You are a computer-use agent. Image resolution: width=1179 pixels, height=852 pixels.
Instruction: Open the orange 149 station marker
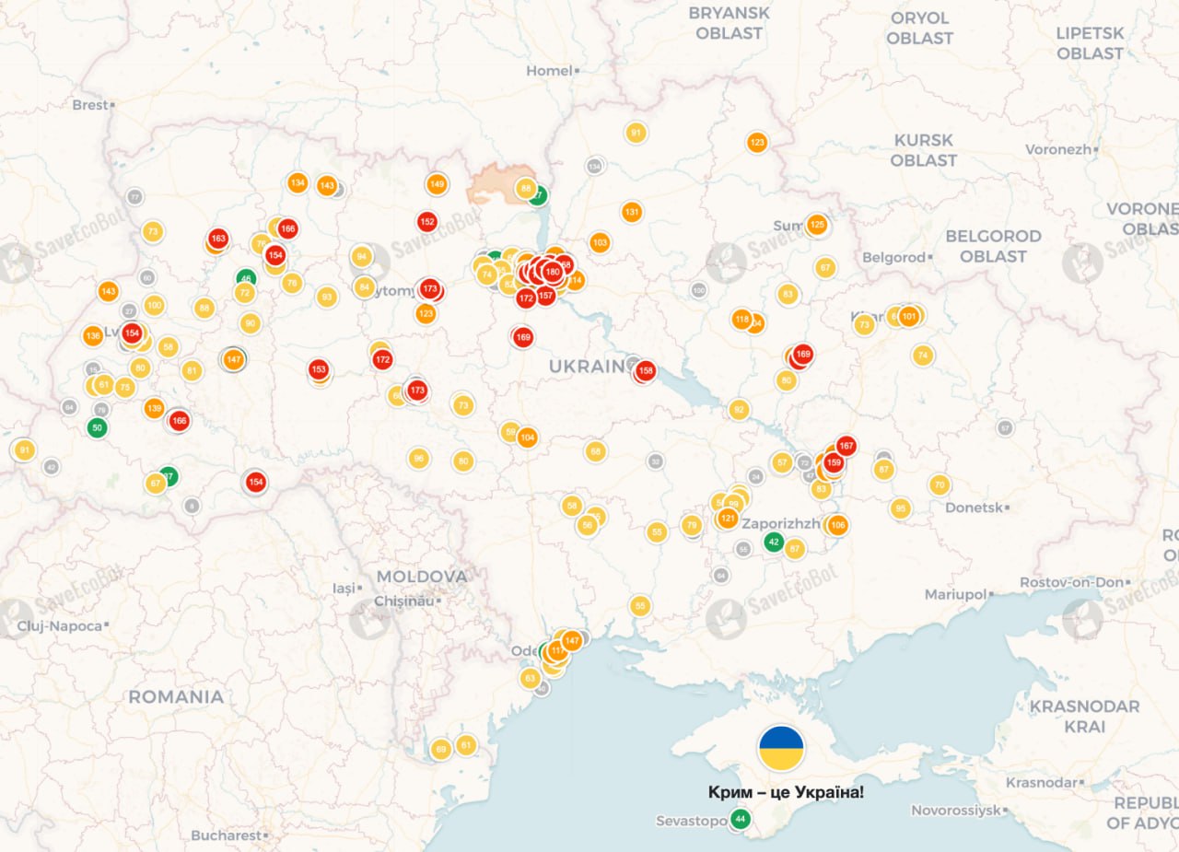[x=437, y=184]
